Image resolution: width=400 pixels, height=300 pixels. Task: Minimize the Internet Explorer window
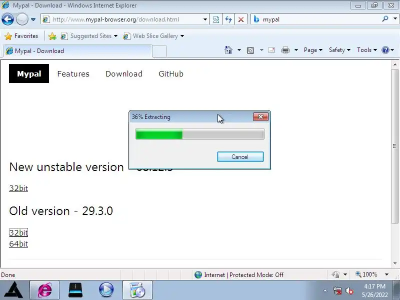tap(358, 5)
